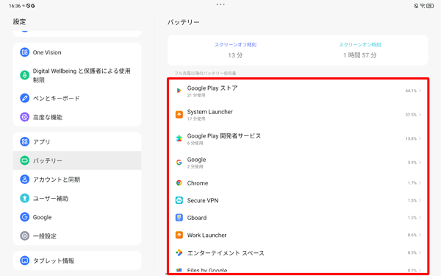
Task: Tap the Gboard label
Action: tap(197, 218)
